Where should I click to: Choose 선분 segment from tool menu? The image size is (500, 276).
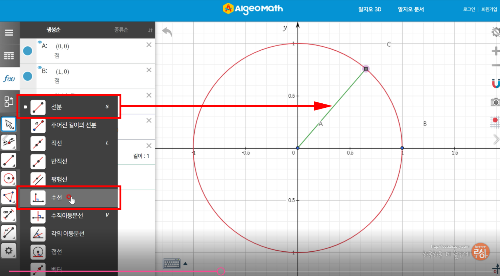pos(69,107)
